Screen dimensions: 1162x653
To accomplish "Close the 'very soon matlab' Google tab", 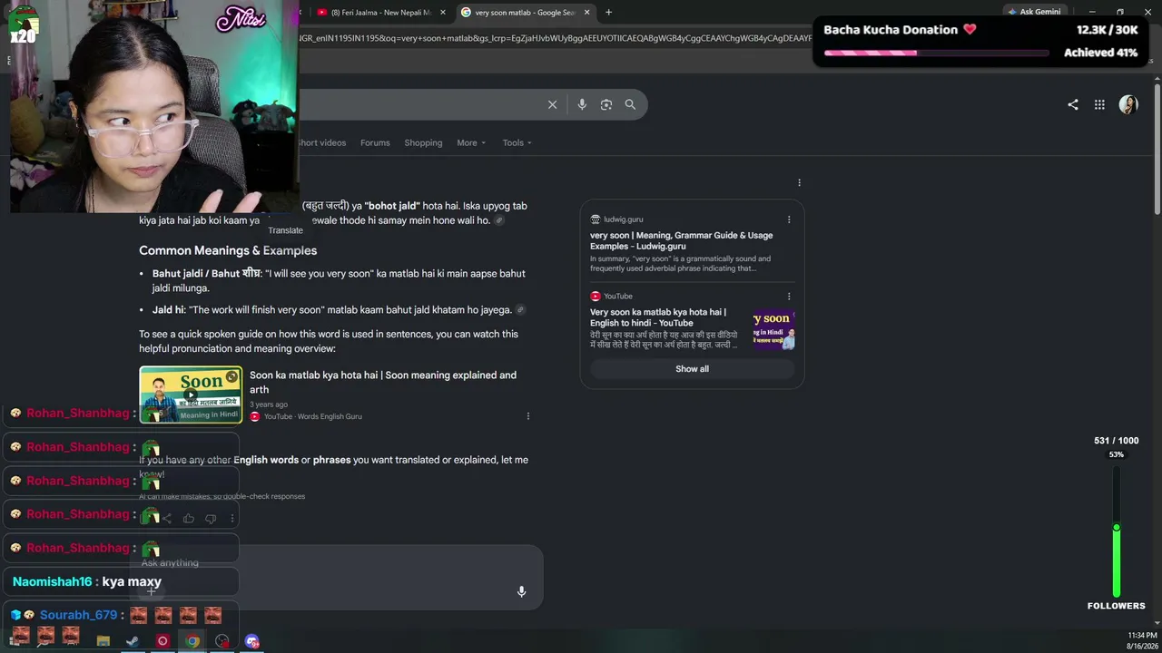I will (586, 13).
